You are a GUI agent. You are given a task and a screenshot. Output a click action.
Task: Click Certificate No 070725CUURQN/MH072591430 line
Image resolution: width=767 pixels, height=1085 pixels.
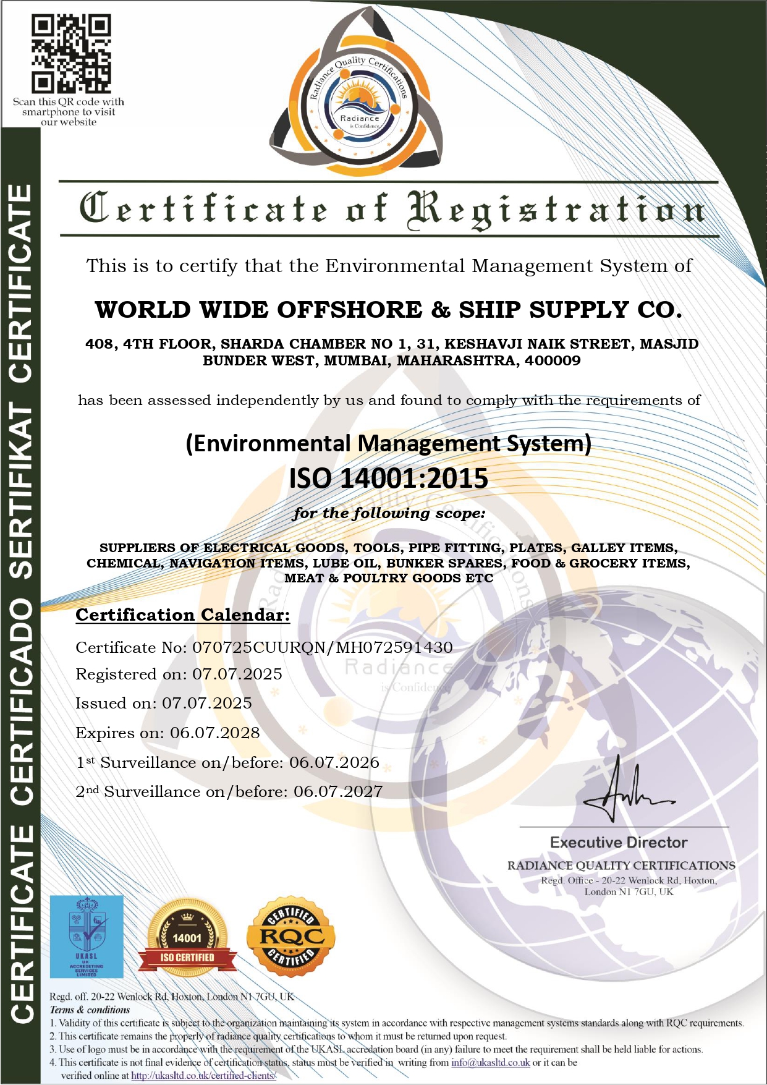click(264, 647)
